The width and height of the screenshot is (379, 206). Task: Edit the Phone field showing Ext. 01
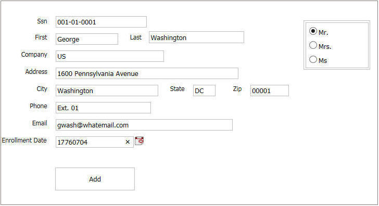click(103, 108)
